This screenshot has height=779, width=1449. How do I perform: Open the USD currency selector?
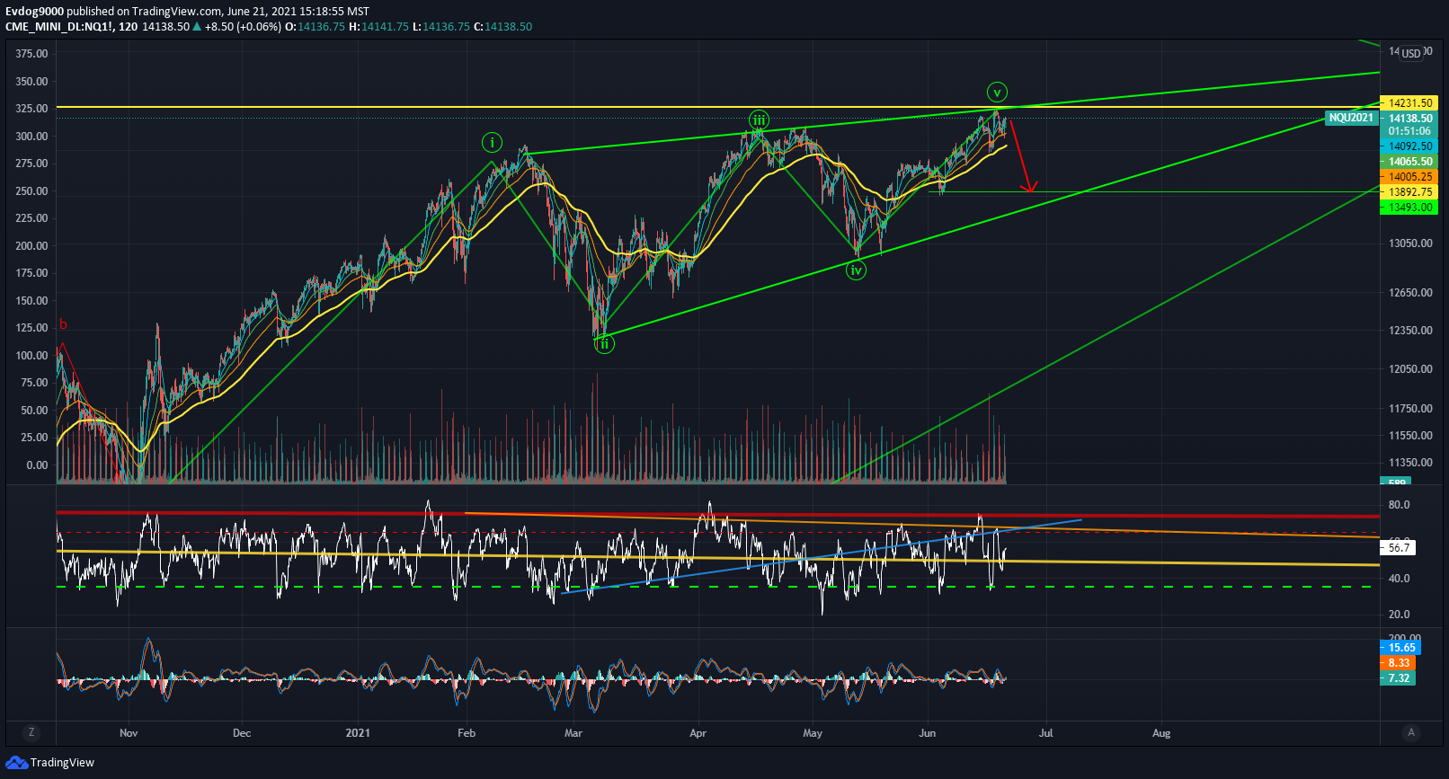coord(1411,53)
